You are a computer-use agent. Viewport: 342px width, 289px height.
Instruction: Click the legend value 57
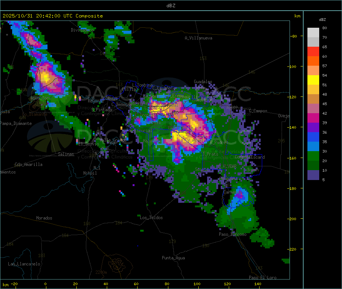tap(325, 66)
